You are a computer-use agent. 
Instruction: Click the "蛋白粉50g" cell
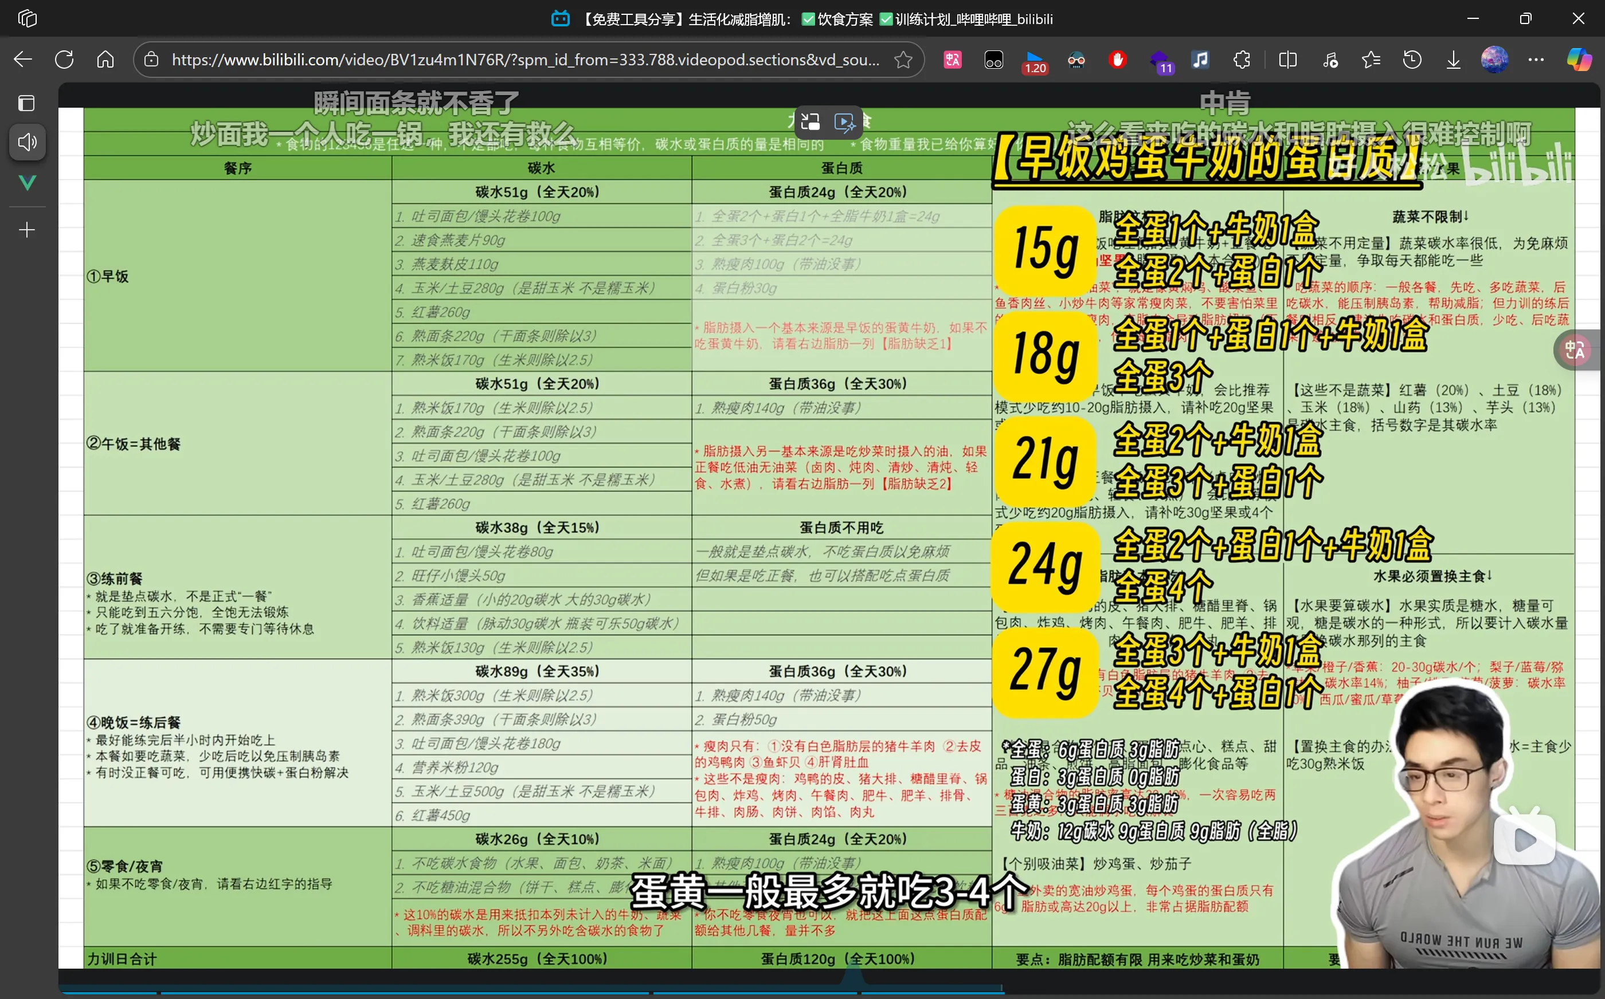(x=841, y=719)
